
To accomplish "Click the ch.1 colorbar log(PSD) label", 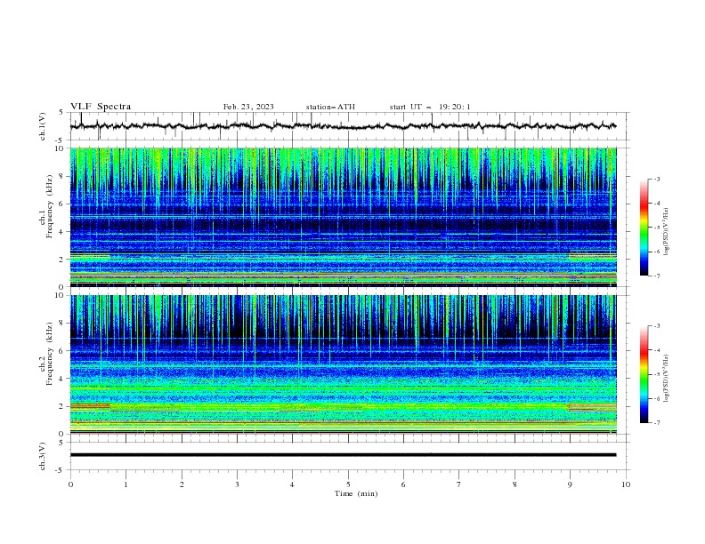I will coord(666,232).
